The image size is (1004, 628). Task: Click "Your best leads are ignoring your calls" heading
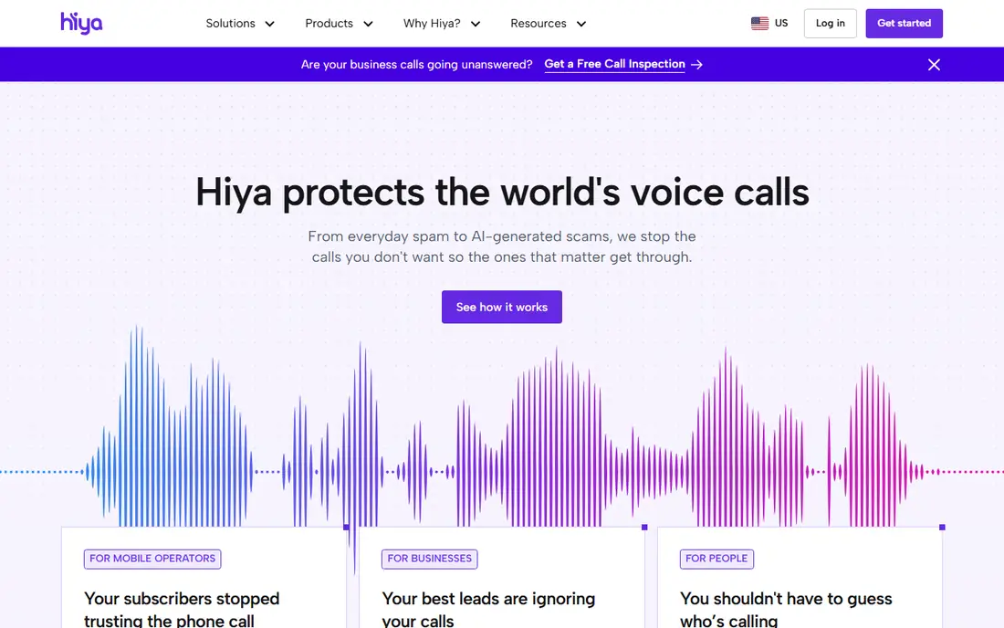488,609
